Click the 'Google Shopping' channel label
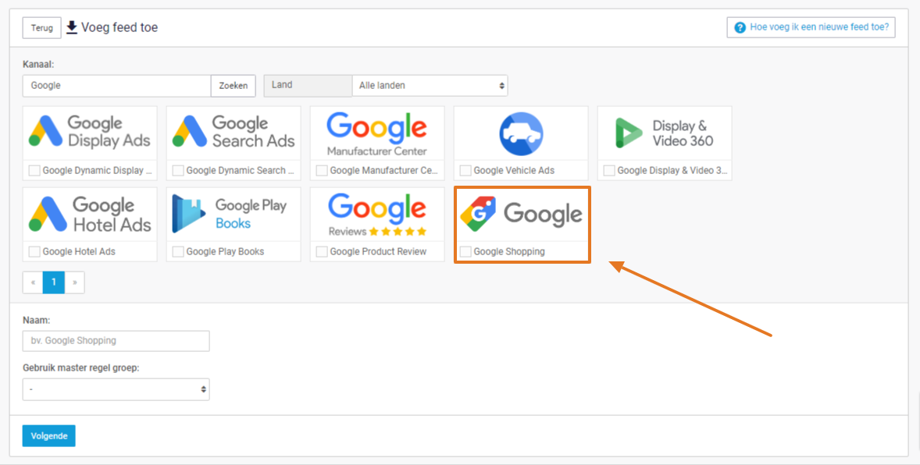The height and width of the screenshot is (465, 920). point(509,251)
